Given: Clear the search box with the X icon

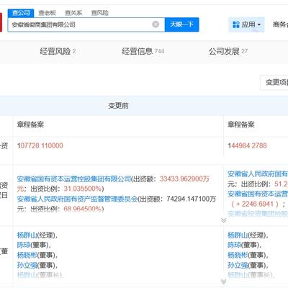Looking at the screenshot, I should pyautogui.click(x=156, y=24).
